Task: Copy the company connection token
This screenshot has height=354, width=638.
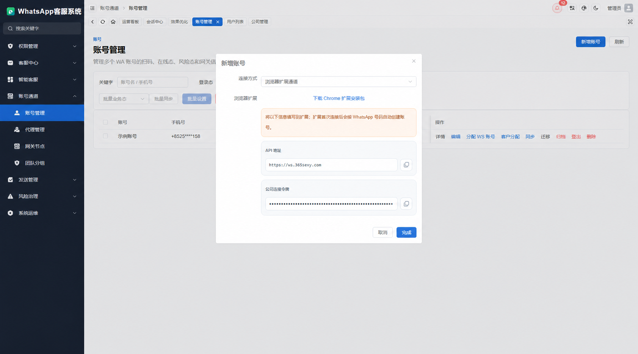Action: pyautogui.click(x=406, y=204)
